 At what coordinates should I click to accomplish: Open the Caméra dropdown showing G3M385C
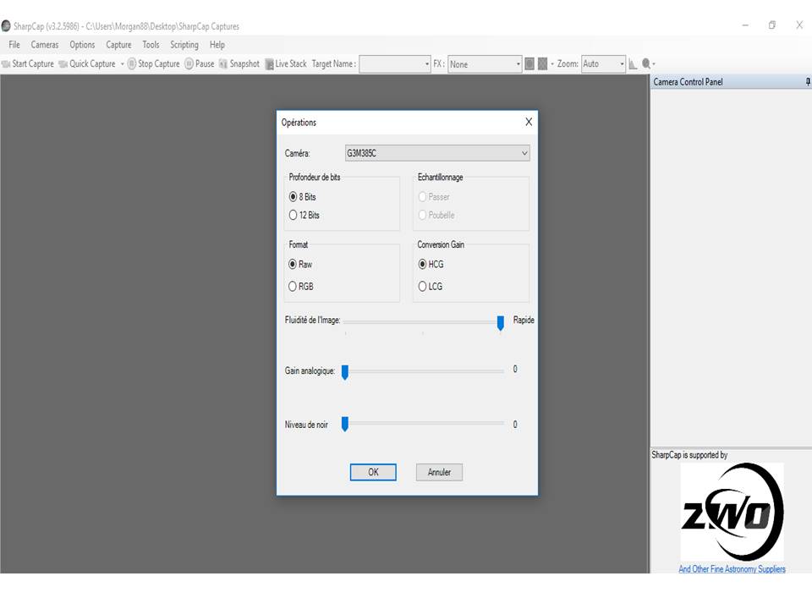(x=436, y=153)
